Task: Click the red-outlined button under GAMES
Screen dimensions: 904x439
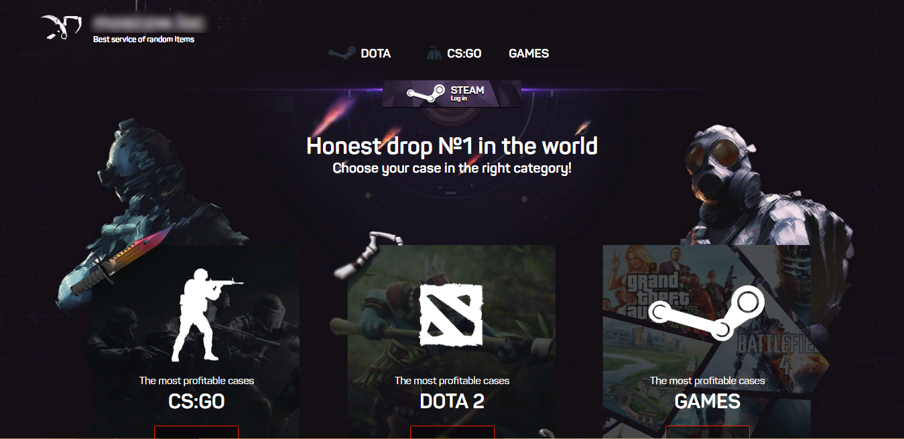Action: click(x=708, y=432)
